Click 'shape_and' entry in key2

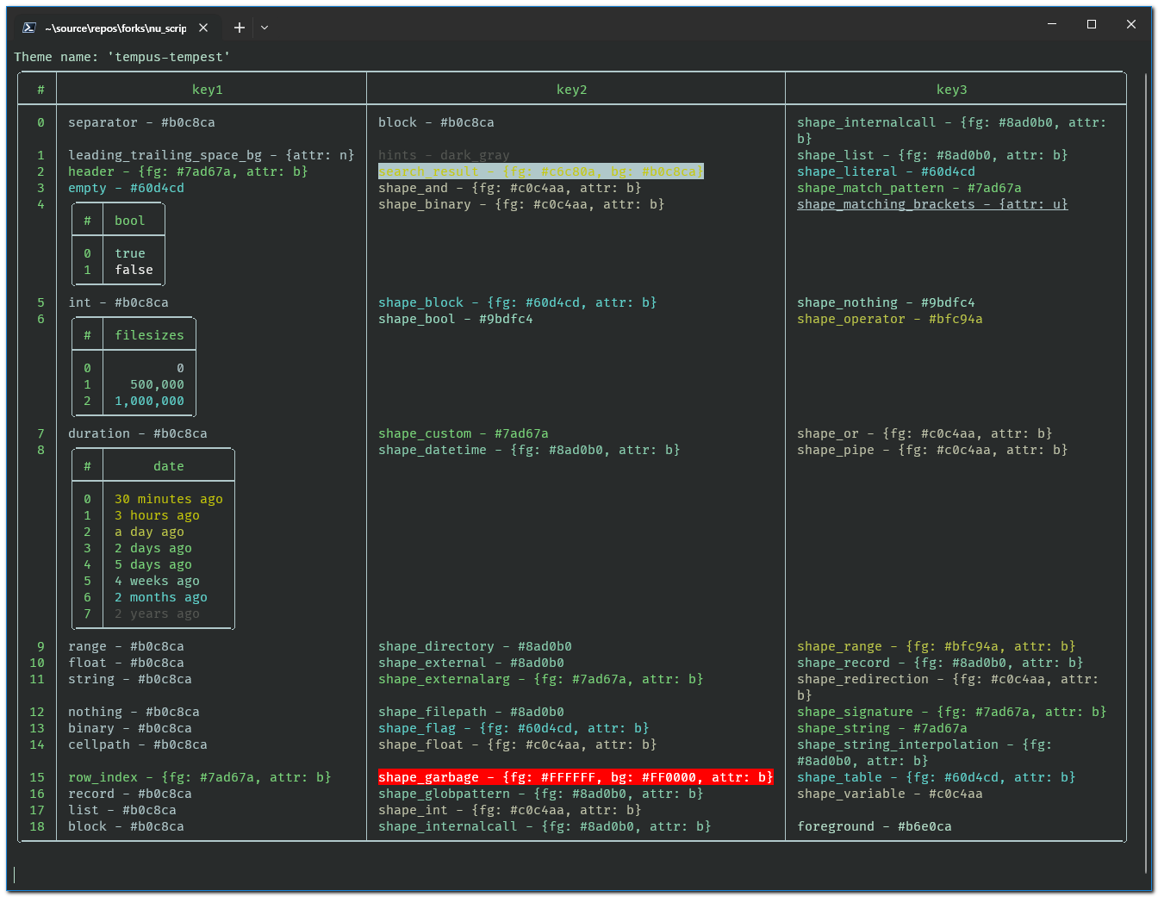click(x=510, y=188)
